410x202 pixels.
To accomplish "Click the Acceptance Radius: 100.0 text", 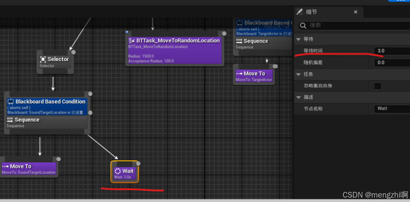I will pos(151,61).
